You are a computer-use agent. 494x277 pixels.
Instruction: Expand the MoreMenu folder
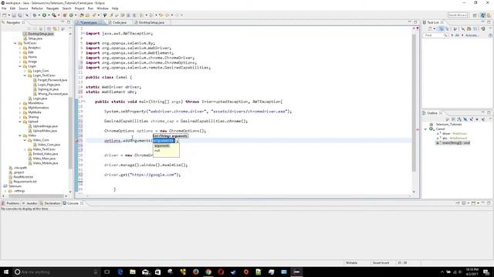pos(20,103)
